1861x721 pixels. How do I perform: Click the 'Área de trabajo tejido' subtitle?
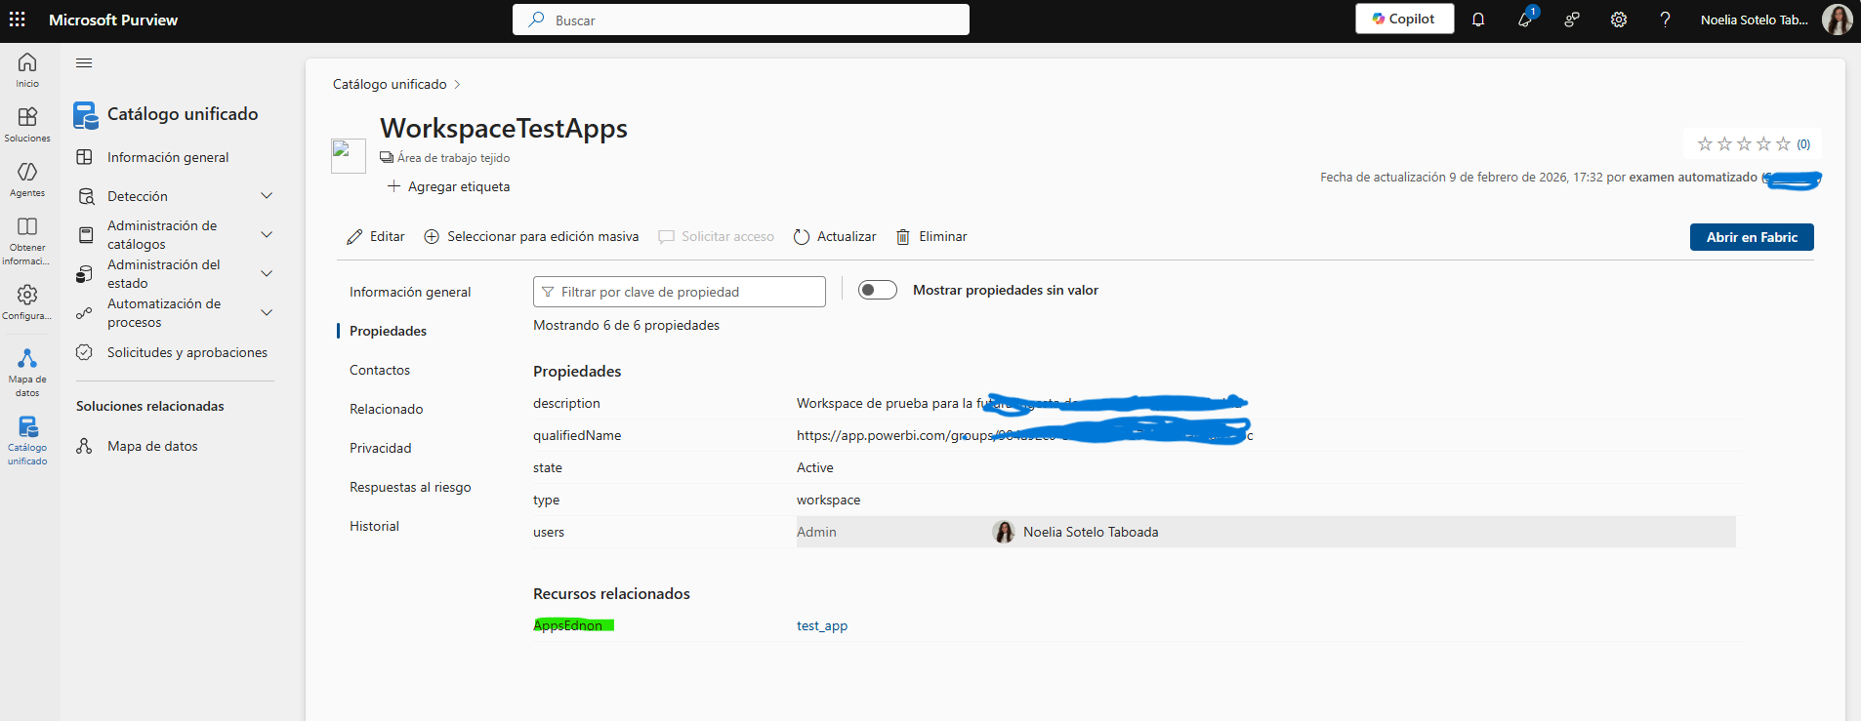click(453, 158)
